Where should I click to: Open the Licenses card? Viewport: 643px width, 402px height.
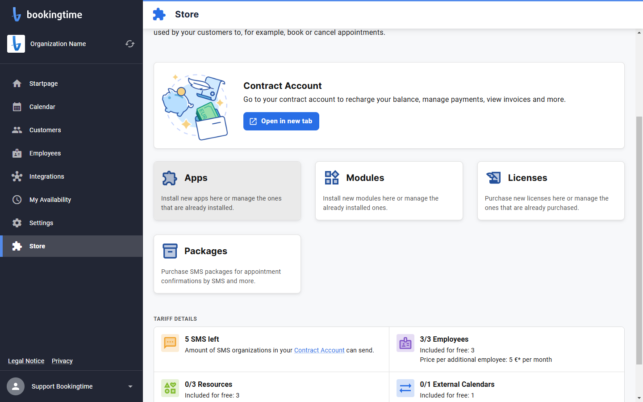pyautogui.click(x=551, y=191)
